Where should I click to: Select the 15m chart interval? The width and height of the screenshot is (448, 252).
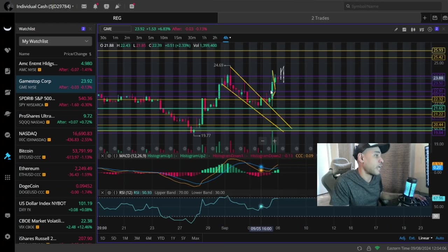(178, 38)
